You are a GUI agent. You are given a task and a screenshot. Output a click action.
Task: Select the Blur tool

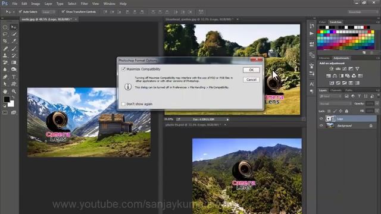[5, 70]
